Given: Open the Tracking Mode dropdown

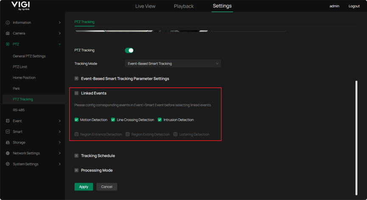Looking at the screenshot, I should click(173, 63).
